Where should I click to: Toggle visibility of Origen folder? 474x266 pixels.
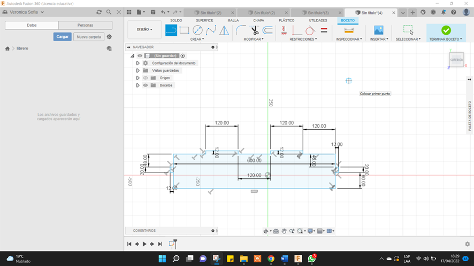(x=146, y=78)
